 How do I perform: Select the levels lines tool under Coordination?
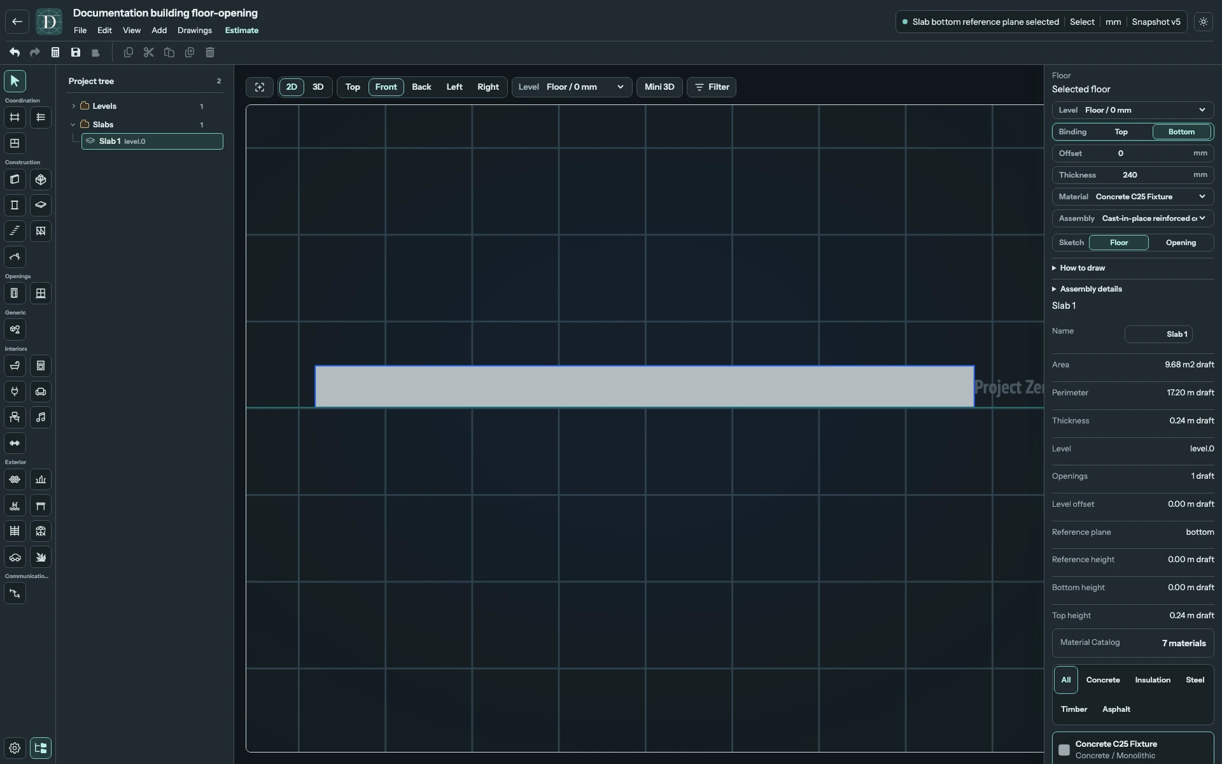pos(41,117)
